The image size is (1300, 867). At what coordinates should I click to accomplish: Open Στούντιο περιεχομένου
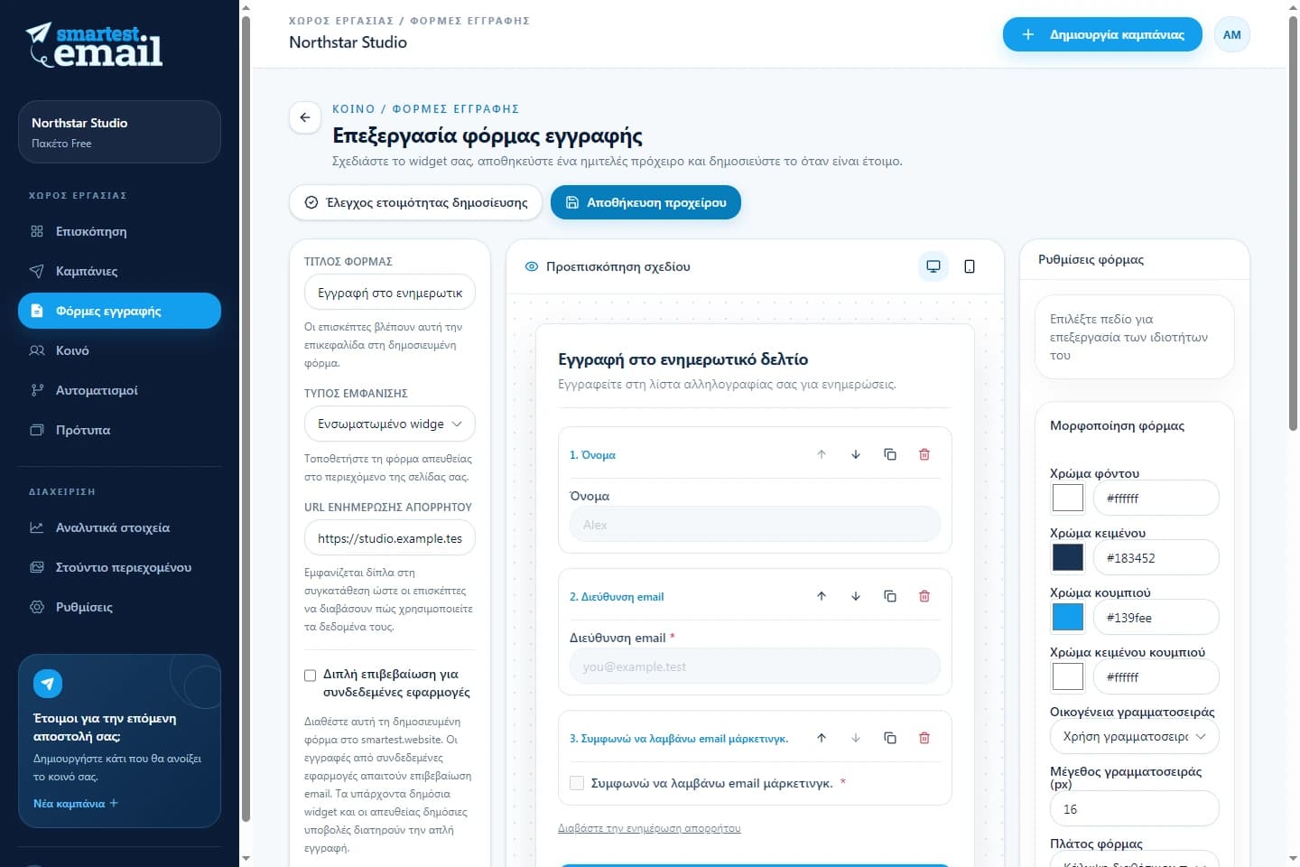click(119, 567)
